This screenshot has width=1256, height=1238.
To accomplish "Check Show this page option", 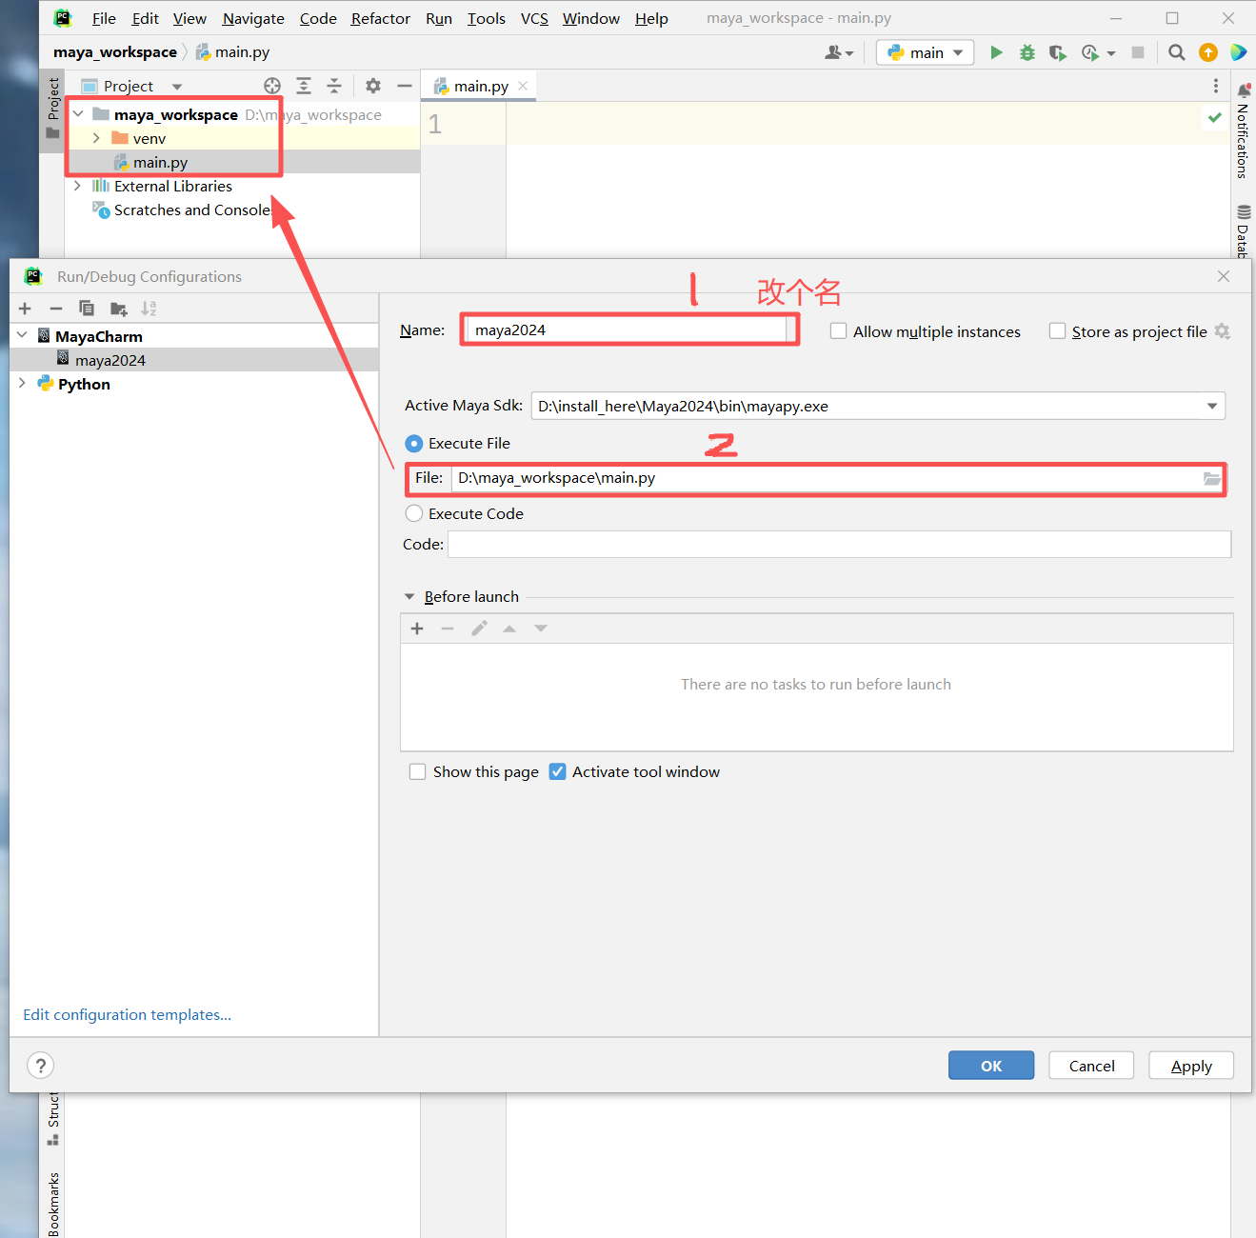I will coord(417,771).
